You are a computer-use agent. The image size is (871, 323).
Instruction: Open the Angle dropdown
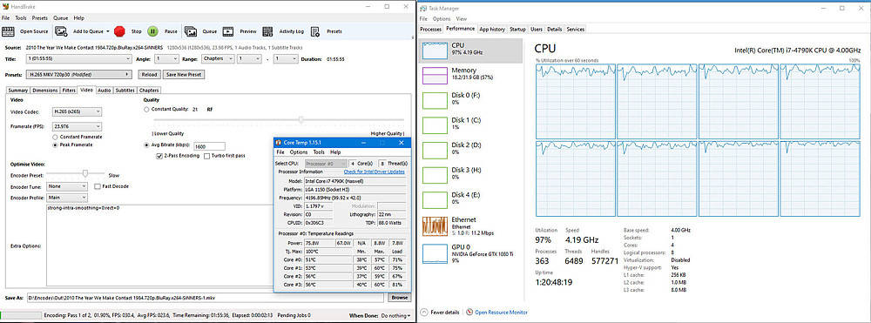coord(166,58)
